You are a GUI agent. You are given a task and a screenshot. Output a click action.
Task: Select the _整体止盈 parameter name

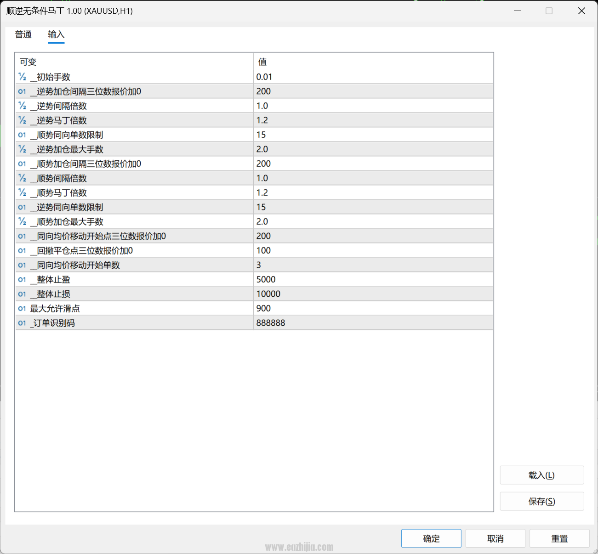50,279
